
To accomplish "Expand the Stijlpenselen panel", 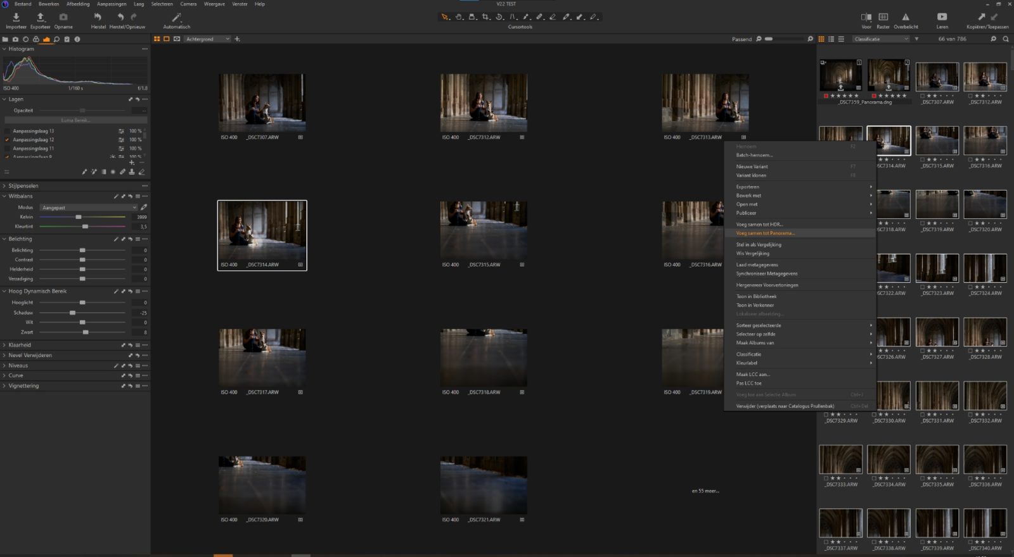I will click(x=23, y=186).
